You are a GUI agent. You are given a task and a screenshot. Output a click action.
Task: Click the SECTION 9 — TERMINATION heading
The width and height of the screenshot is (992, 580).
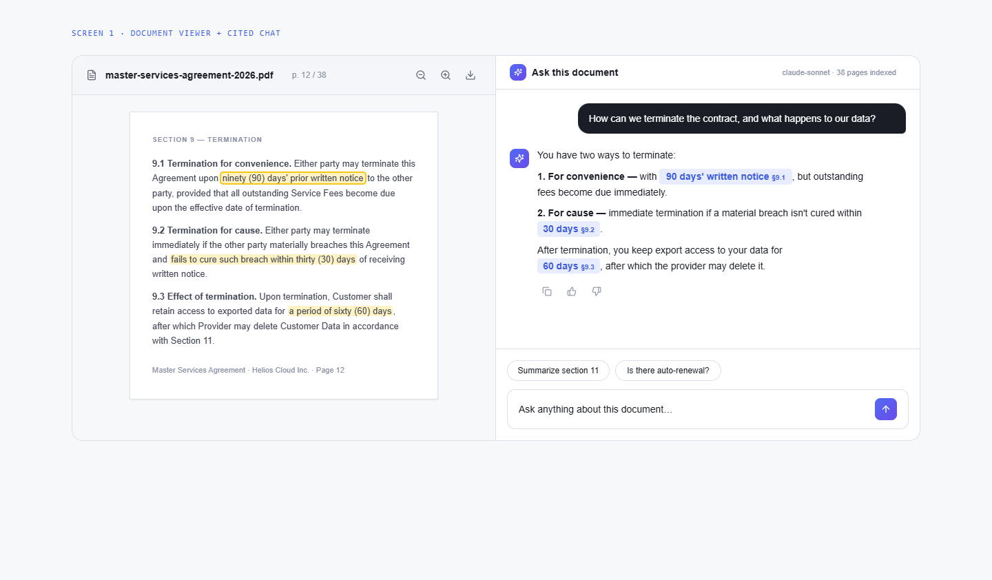[207, 140]
